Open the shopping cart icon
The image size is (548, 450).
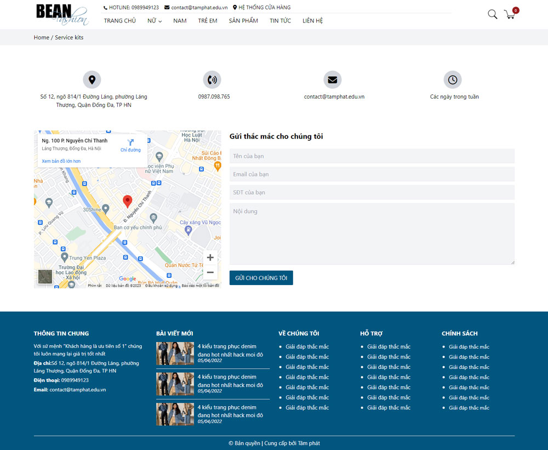point(510,14)
